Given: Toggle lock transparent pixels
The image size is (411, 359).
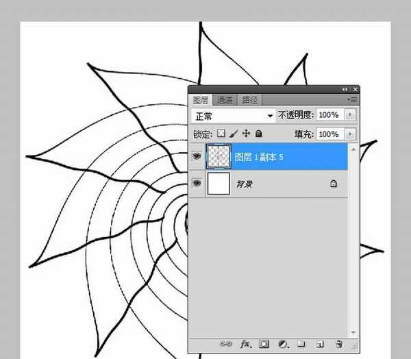Looking at the screenshot, I should 221,134.
